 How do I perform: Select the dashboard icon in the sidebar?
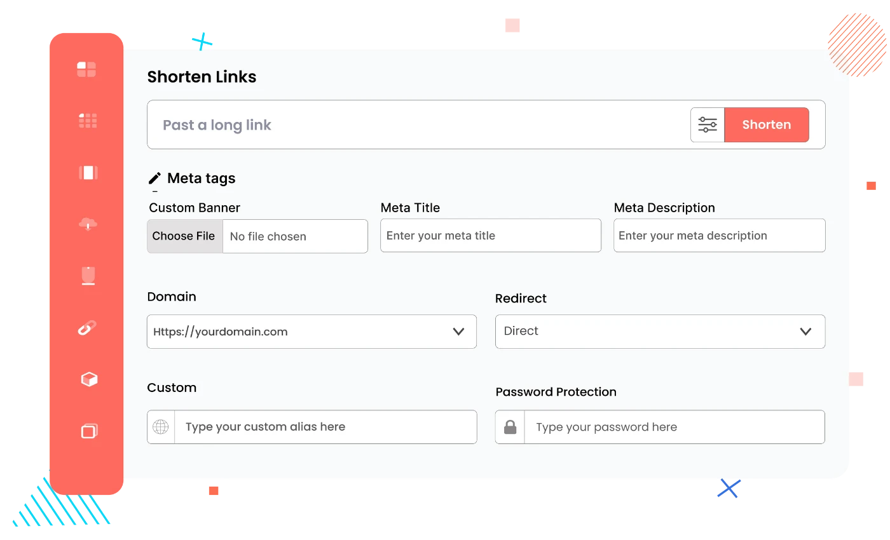[x=87, y=69]
